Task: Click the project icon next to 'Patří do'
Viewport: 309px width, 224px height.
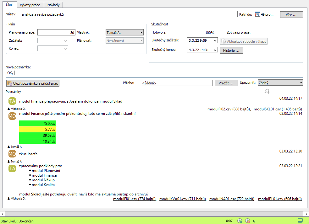Action: (257, 14)
